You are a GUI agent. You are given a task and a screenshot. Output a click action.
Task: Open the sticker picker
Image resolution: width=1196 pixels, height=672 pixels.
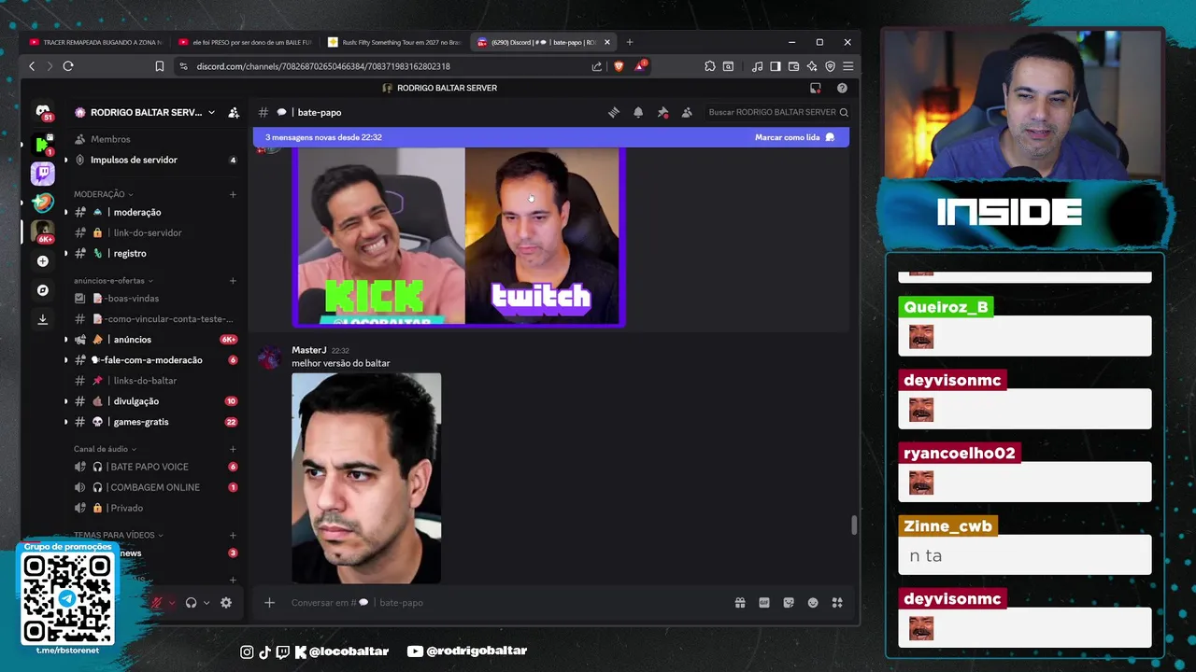[x=789, y=603]
